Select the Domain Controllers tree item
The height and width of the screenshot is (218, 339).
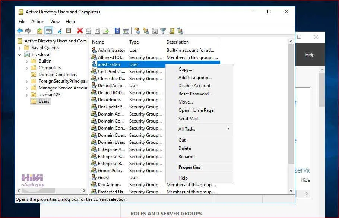coord(58,75)
